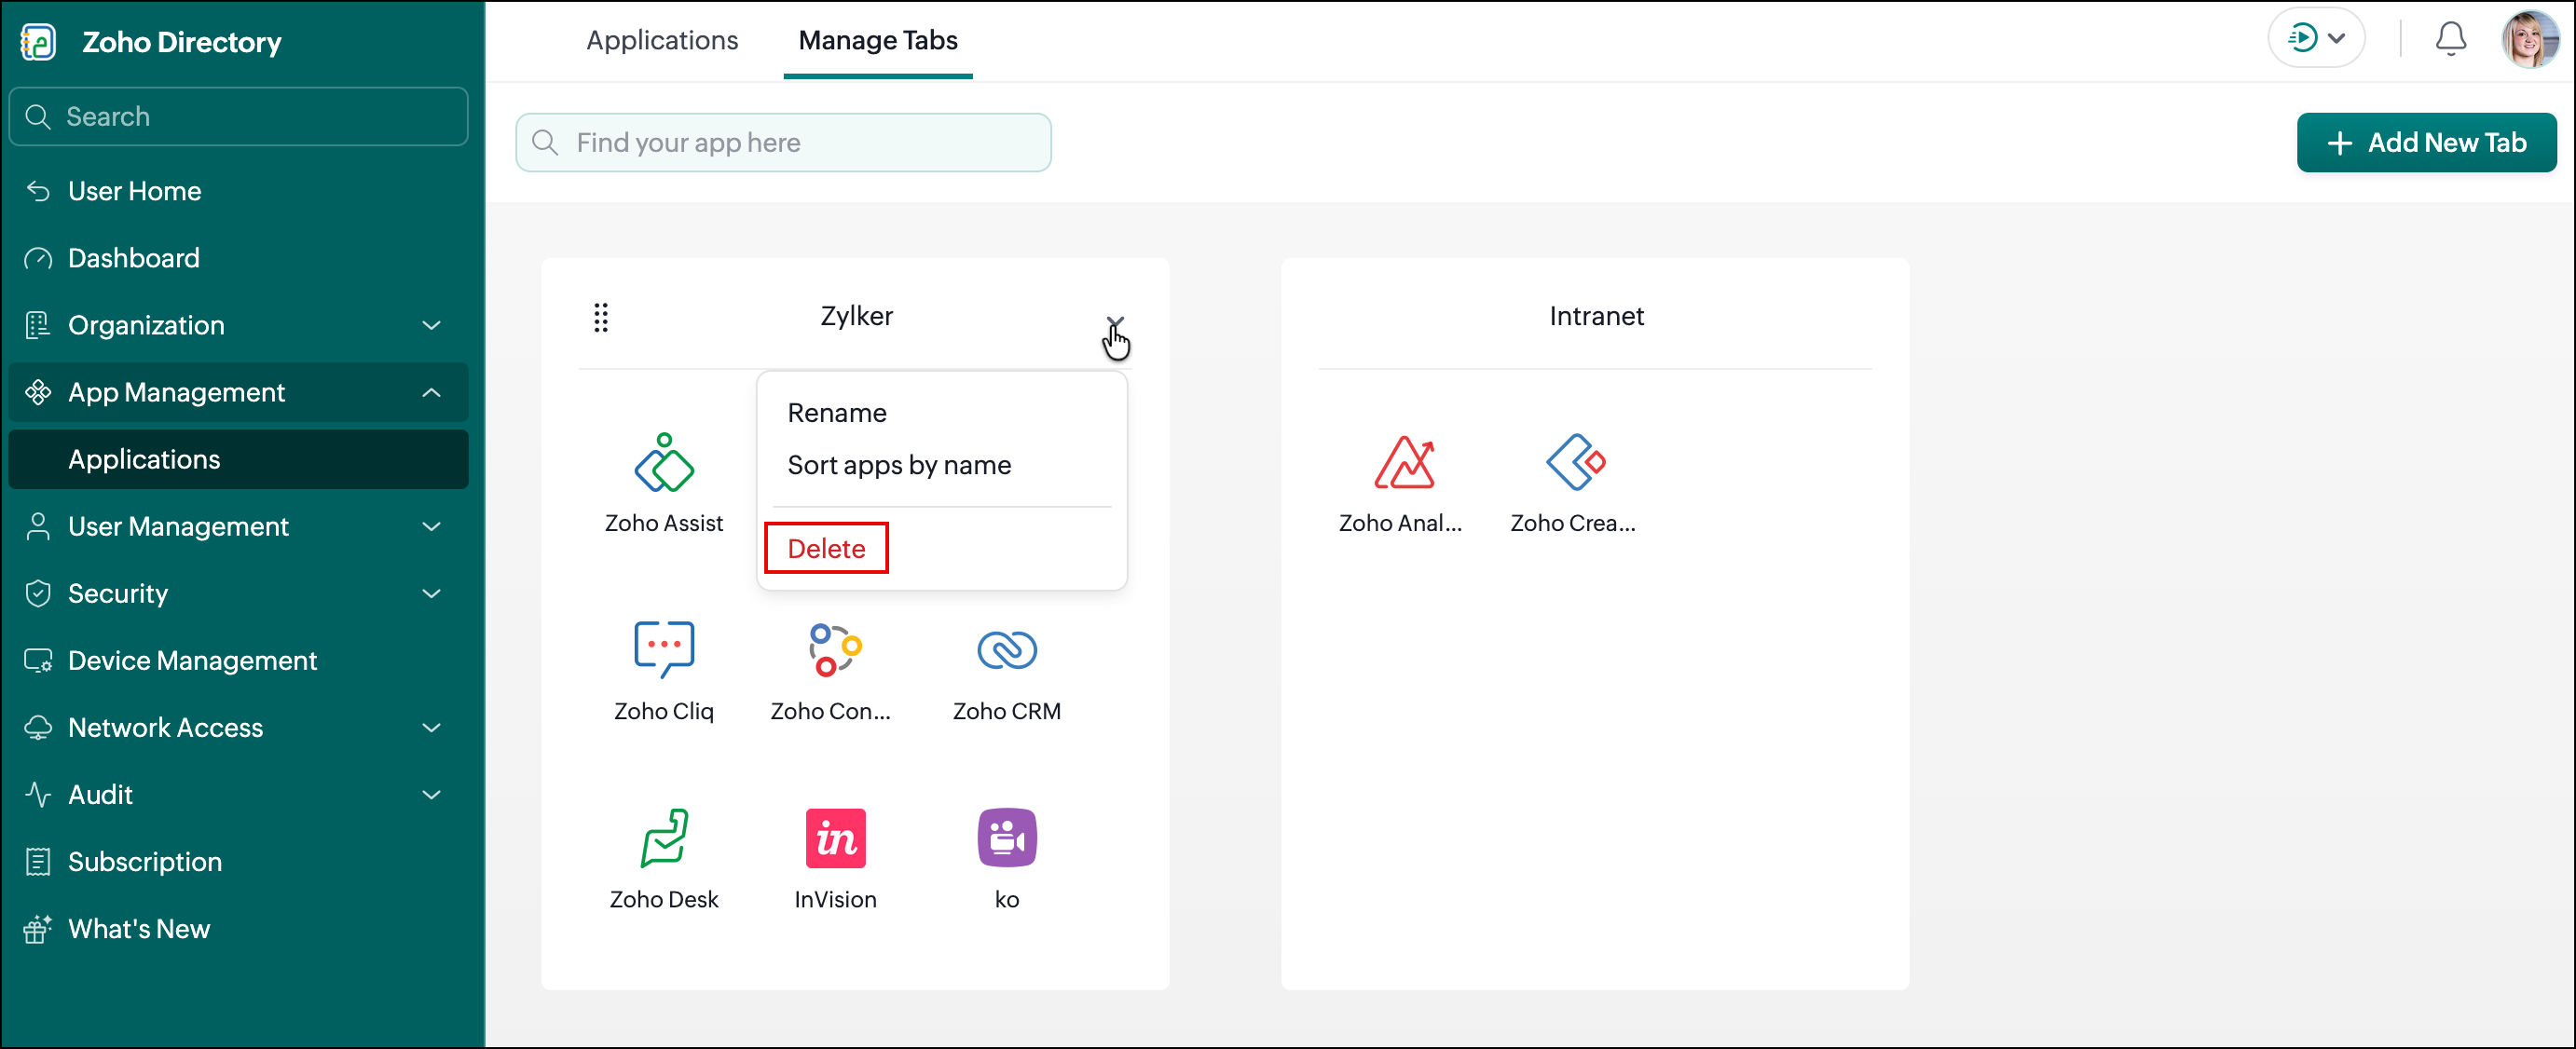Image resolution: width=2576 pixels, height=1049 pixels.
Task: Choose Sort apps by name
Action: pyautogui.click(x=899, y=465)
